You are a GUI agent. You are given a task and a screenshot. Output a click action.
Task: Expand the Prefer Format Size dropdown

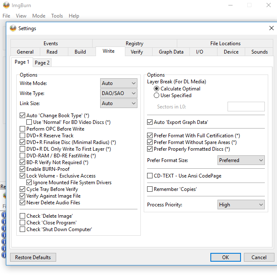tap(241, 160)
